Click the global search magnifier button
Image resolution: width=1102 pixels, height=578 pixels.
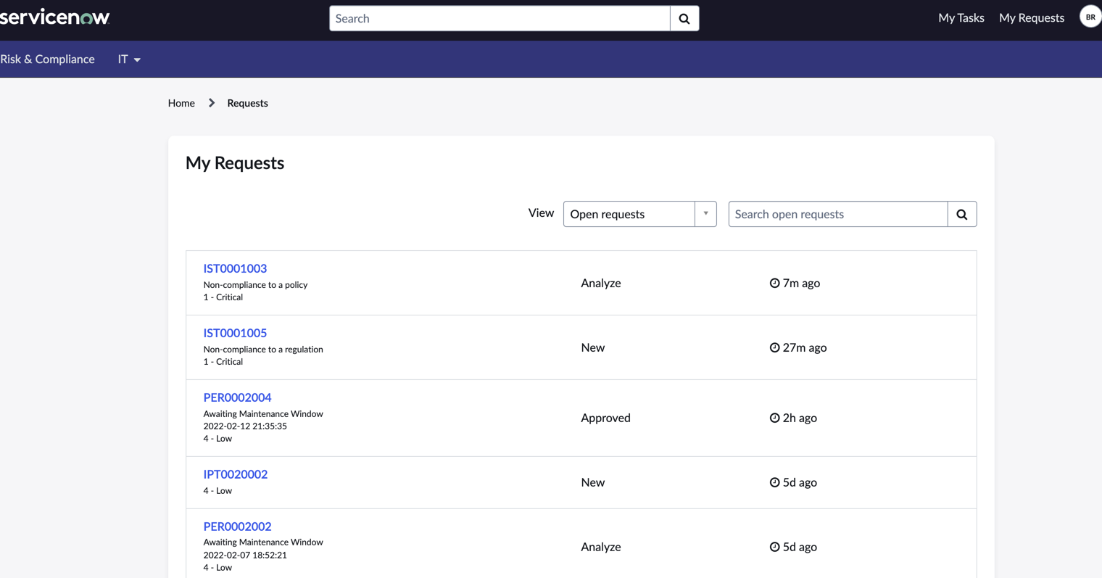point(684,19)
